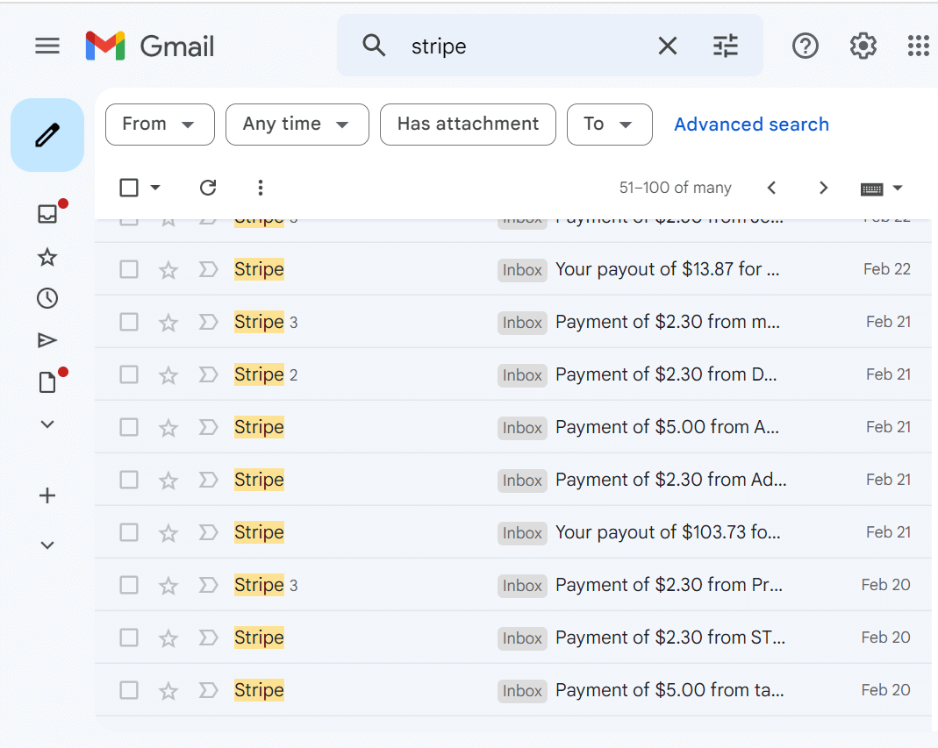Open Drafts page icon in sidebar
The height and width of the screenshot is (748, 938).
click(x=47, y=382)
